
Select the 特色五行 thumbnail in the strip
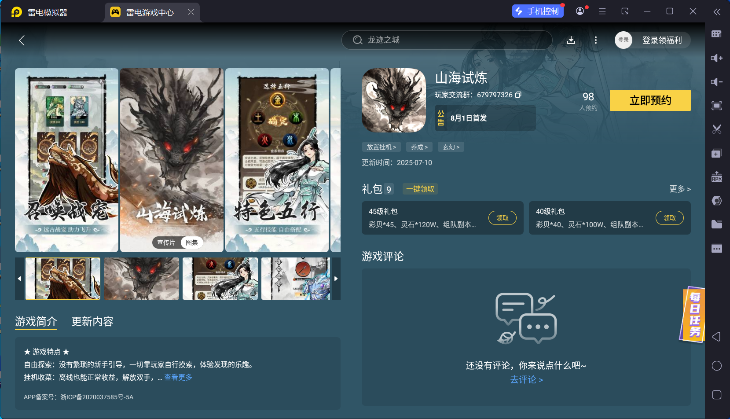point(220,279)
